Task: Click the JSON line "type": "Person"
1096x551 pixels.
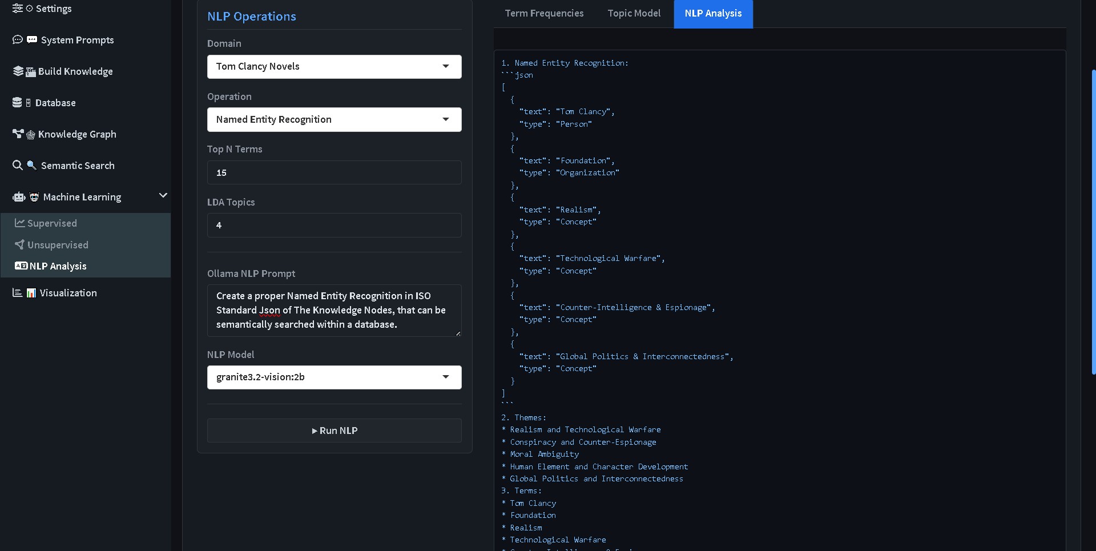Action: 555,124
